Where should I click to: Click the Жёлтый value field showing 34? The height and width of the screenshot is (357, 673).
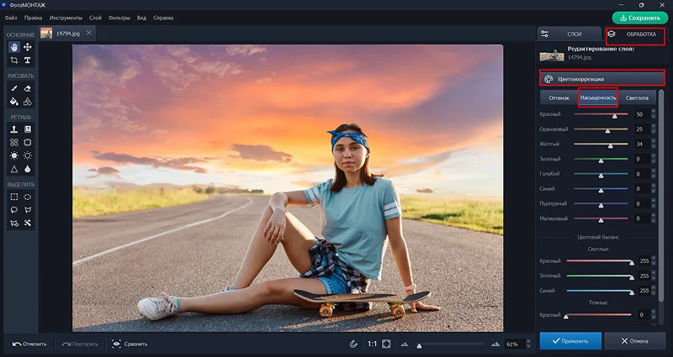tap(642, 144)
